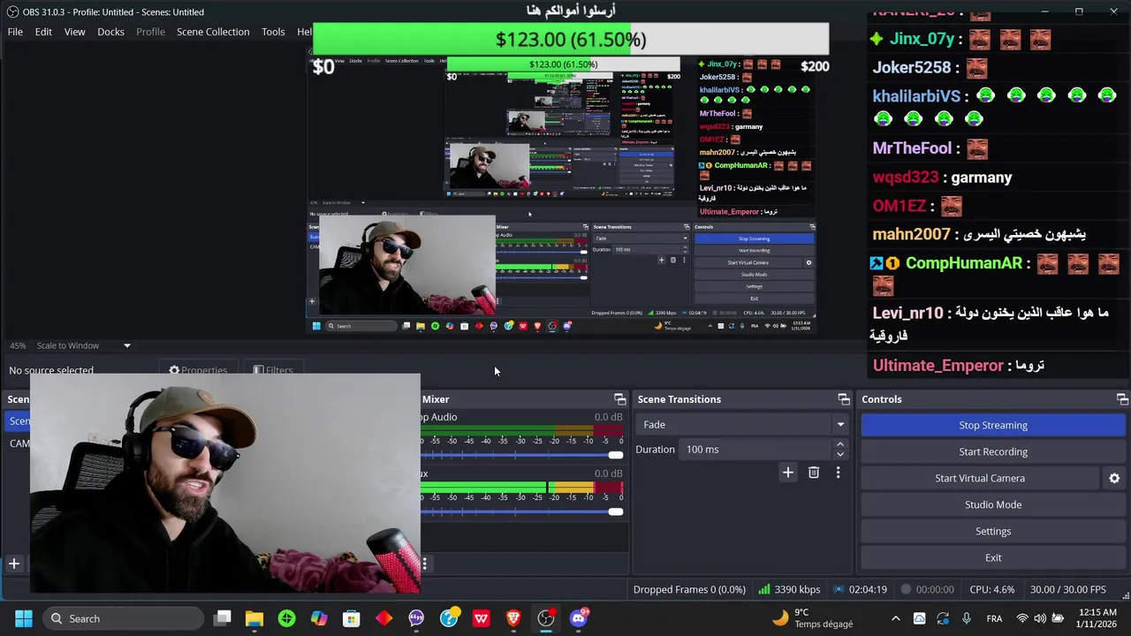Image resolution: width=1131 pixels, height=636 pixels.
Task: Show hidden system tray icons chevron
Action: 895,618
